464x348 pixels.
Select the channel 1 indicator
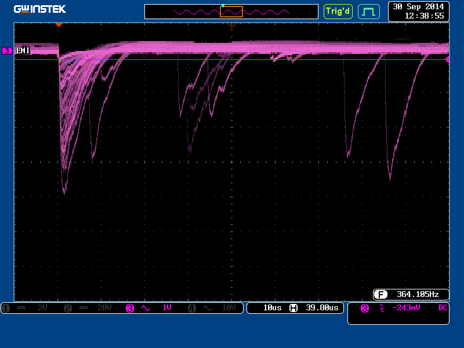(6, 309)
